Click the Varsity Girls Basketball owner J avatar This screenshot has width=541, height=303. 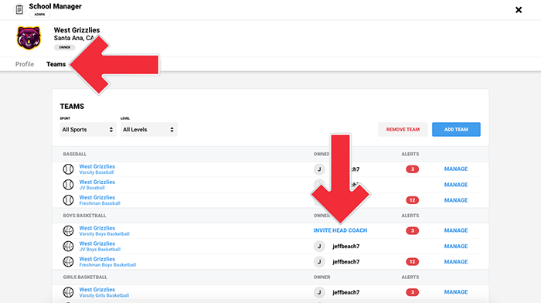(319, 292)
